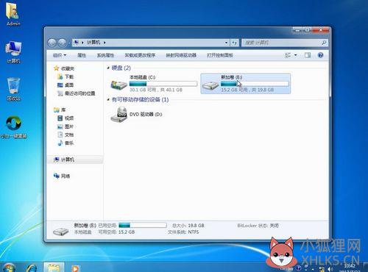Select DVD 驱动器 (D:)
The image size is (368, 272).
pos(136,115)
